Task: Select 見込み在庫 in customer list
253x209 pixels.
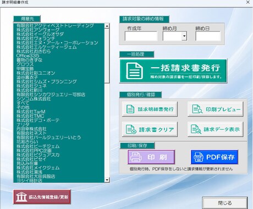Action: [x=59, y=163]
